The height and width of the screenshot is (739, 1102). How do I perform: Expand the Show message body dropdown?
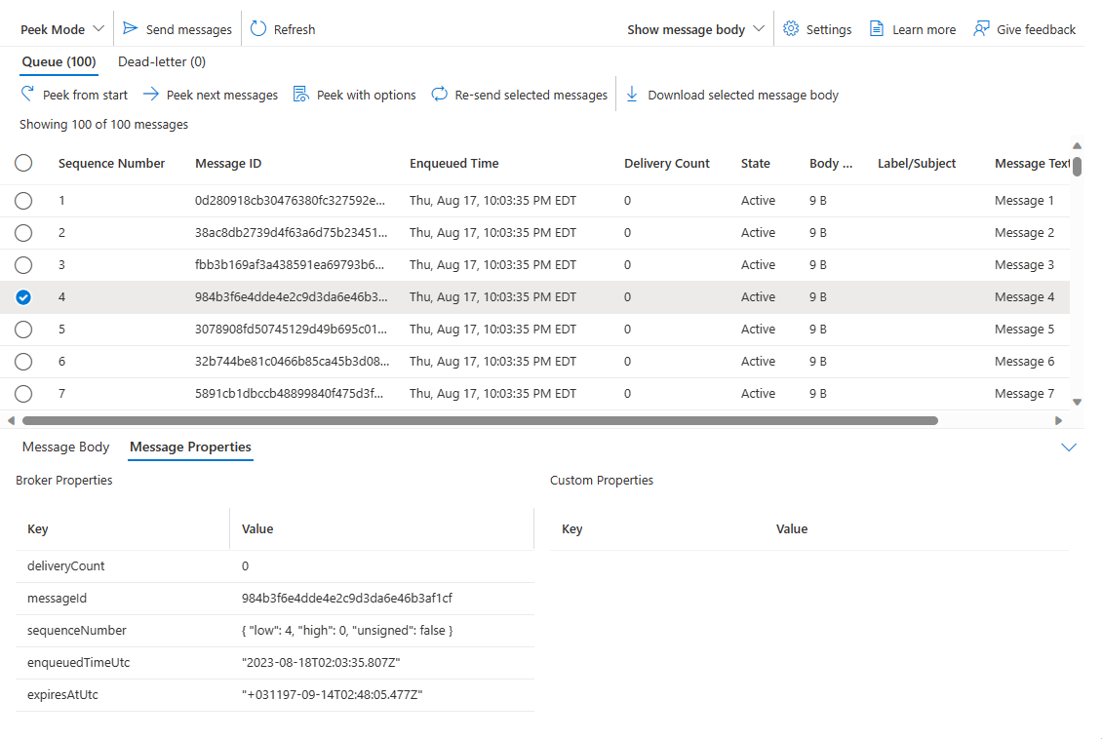click(x=695, y=29)
